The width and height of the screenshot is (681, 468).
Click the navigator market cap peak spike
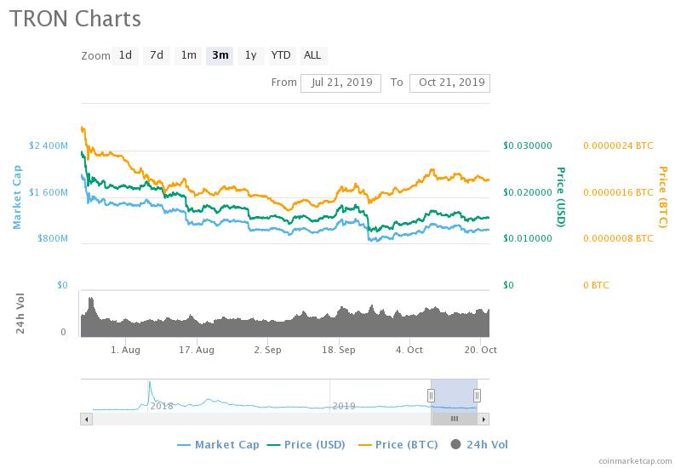[150, 384]
